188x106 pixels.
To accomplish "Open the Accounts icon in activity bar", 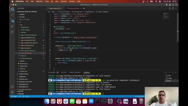I will (x=12, y=87).
